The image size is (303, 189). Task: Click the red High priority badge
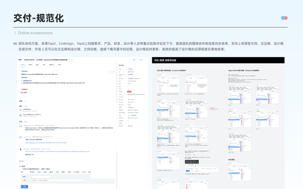(x=129, y=92)
